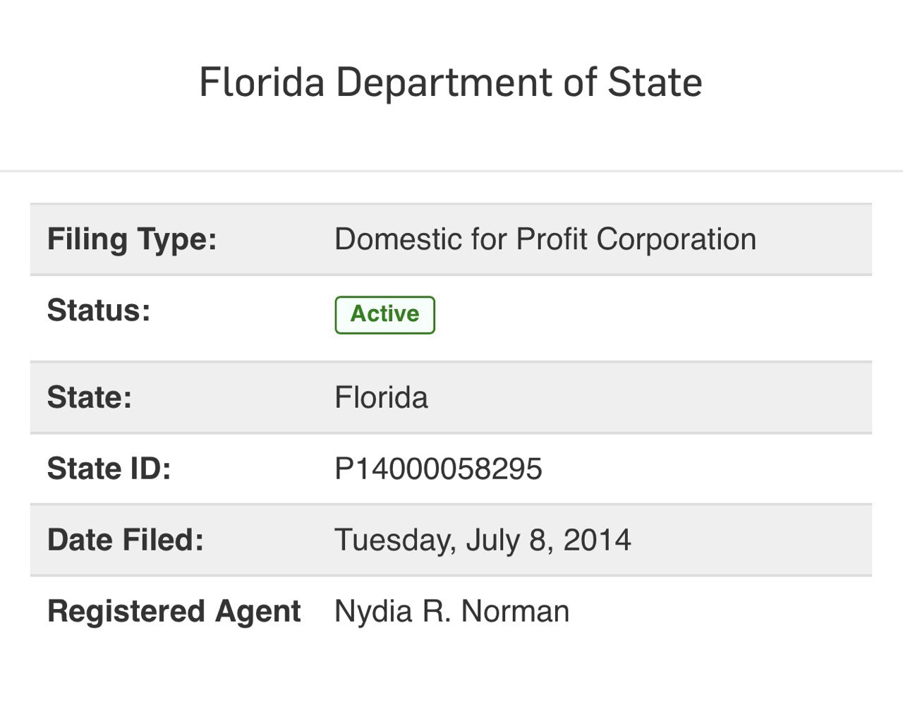Screen dimensions: 903x705
Task: Click the State ID label
Action: pyautogui.click(x=109, y=469)
